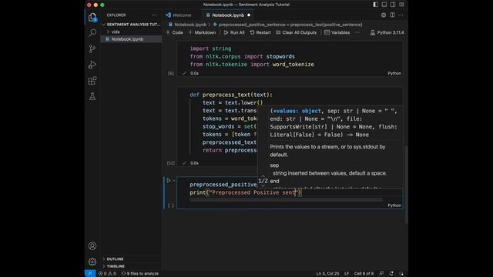Open the Explorer view in activity bar
493x277 pixels.
tap(92, 17)
